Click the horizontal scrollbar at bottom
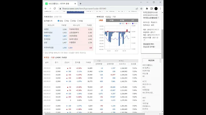This screenshot has width=206, height=115. click(95, 114)
